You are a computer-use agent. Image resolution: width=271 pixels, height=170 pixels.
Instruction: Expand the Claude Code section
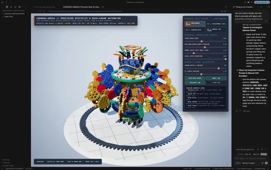[7, 166]
